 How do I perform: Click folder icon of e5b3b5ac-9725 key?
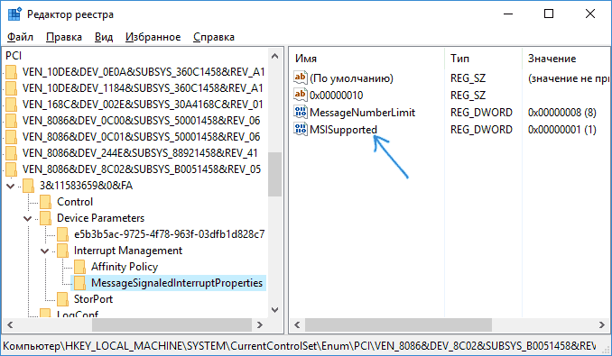[63, 234]
